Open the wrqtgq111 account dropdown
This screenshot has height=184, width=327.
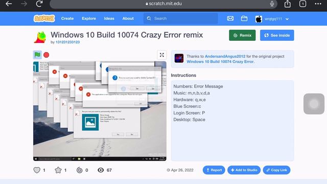272,19
